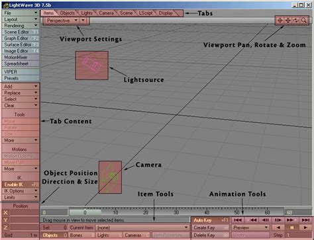Switch edit mode to Lights

tap(109, 235)
